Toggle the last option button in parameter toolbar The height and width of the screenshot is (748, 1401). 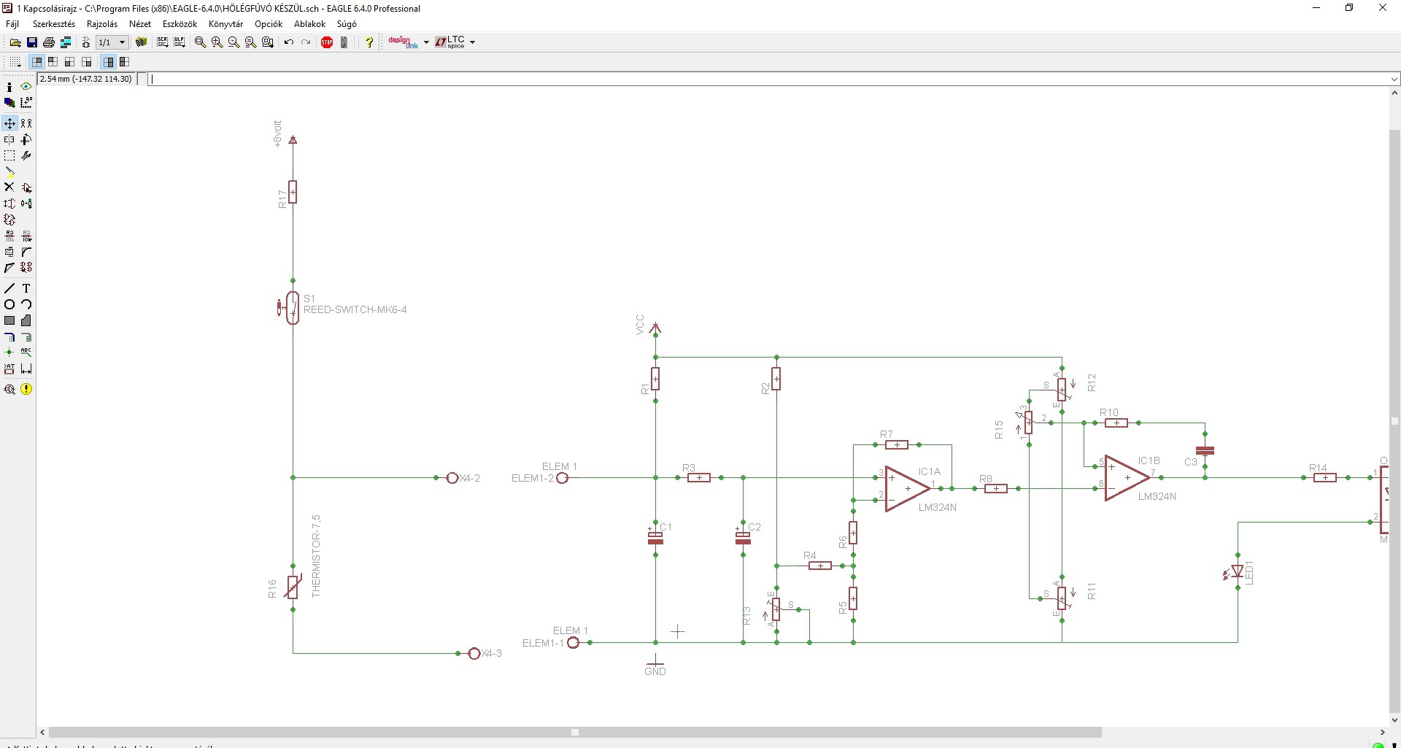pyautogui.click(x=125, y=62)
